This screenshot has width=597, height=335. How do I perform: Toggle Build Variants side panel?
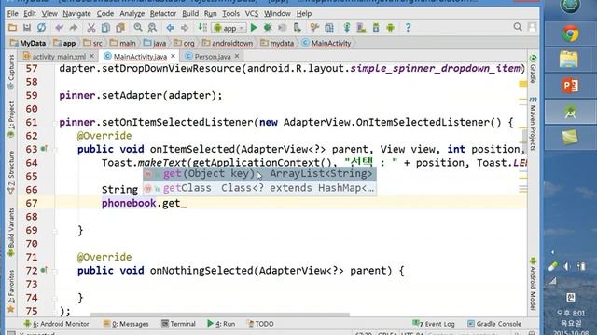click(11, 233)
